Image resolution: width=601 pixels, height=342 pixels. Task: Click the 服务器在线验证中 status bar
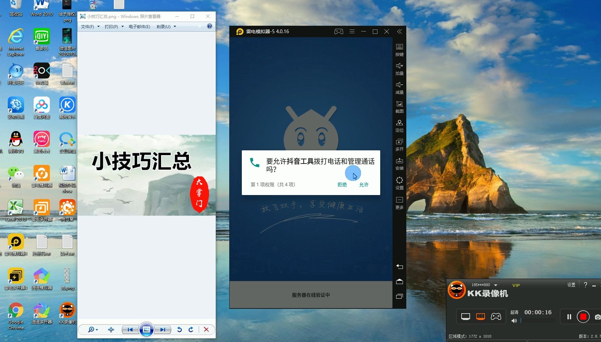(311, 295)
